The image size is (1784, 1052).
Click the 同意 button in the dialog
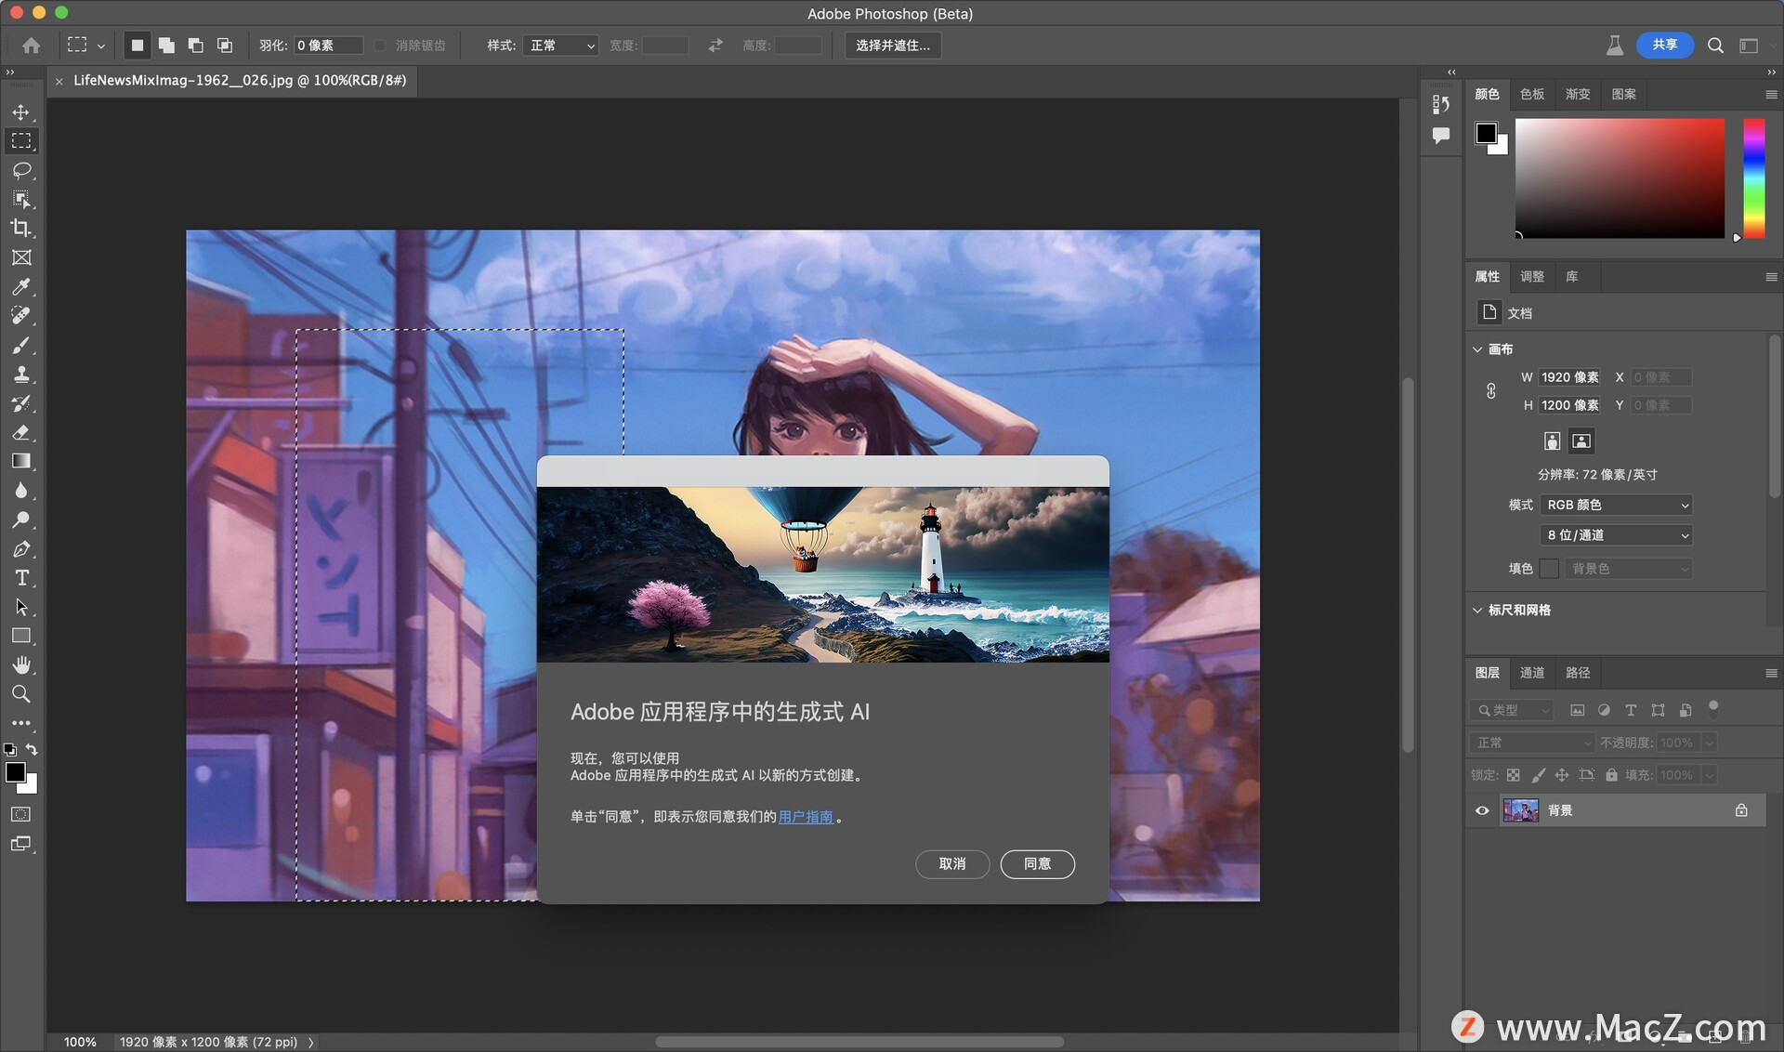pos(1038,864)
